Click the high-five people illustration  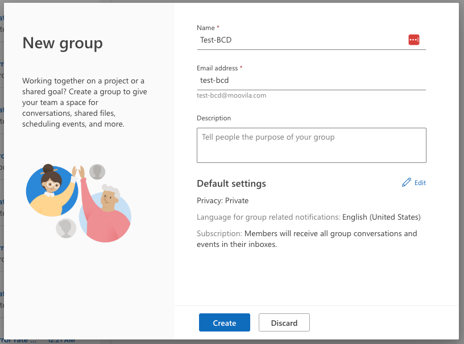pos(78,203)
